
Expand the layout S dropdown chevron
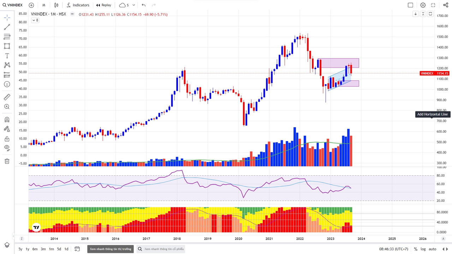133,5
